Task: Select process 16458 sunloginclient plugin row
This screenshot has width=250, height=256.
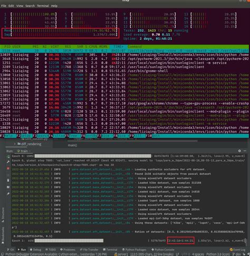Action: (x=124, y=112)
